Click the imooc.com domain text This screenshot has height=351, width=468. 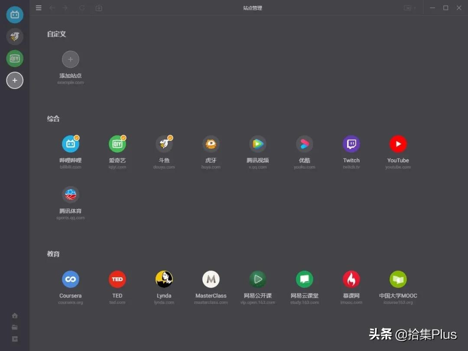point(351,302)
